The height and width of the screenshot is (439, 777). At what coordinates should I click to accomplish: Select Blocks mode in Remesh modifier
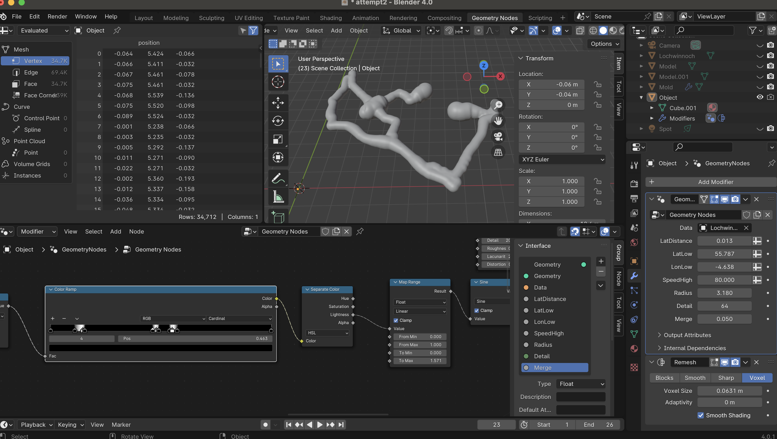(x=664, y=378)
